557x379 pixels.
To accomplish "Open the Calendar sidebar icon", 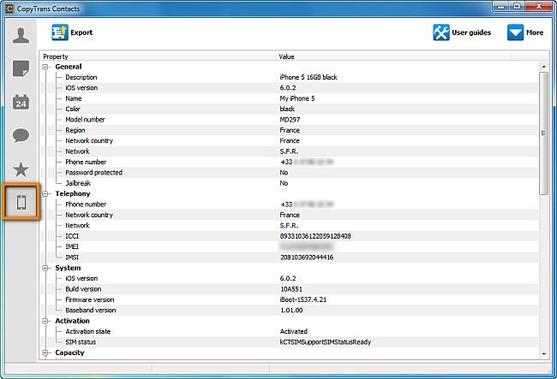I will point(21,102).
